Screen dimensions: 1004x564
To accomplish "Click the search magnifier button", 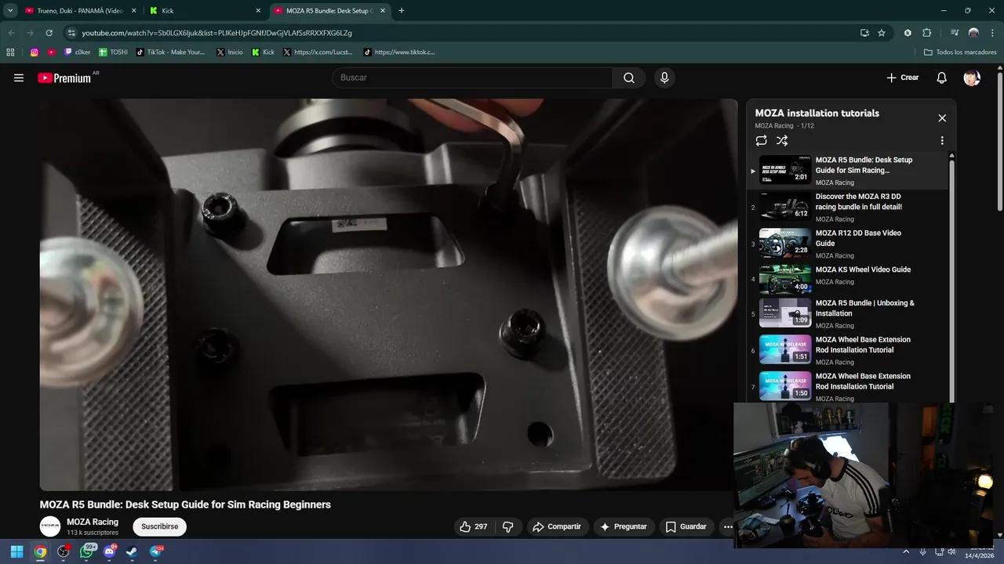I will point(629,78).
